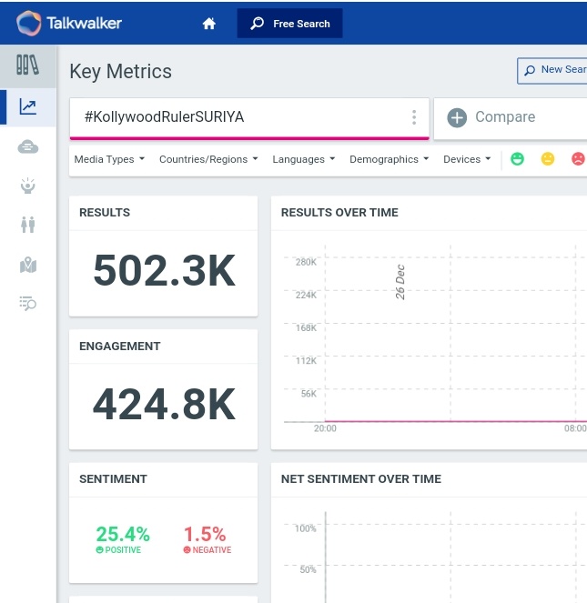This screenshot has height=603, width=587.
Task: Open the influencers sidebar icon
Action: click(x=27, y=186)
